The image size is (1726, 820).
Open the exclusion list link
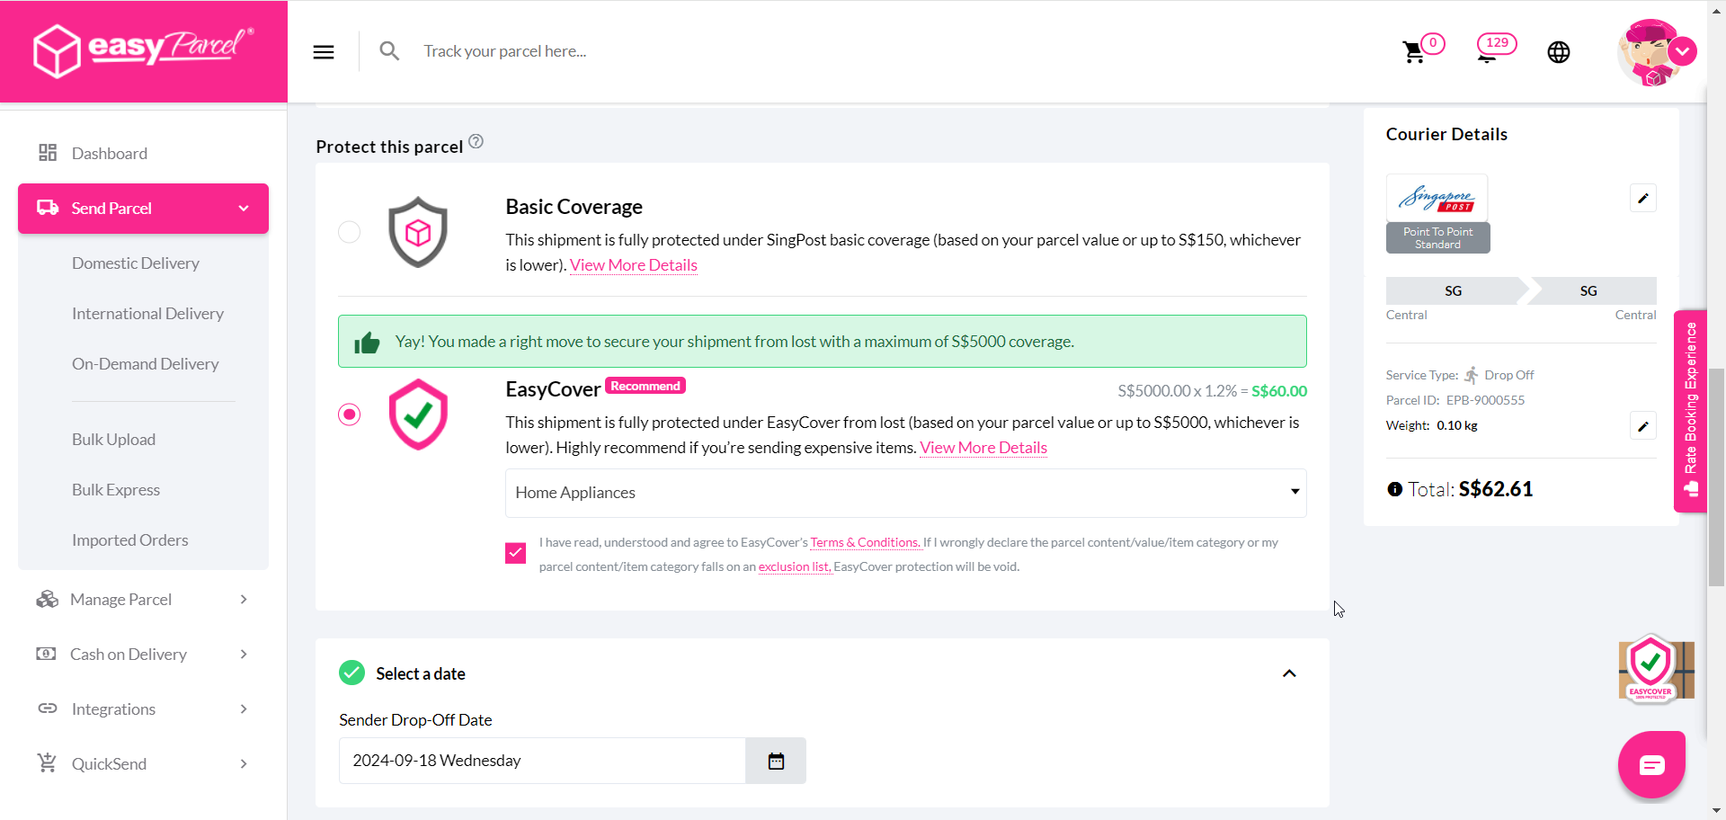click(x=796, y=566)
